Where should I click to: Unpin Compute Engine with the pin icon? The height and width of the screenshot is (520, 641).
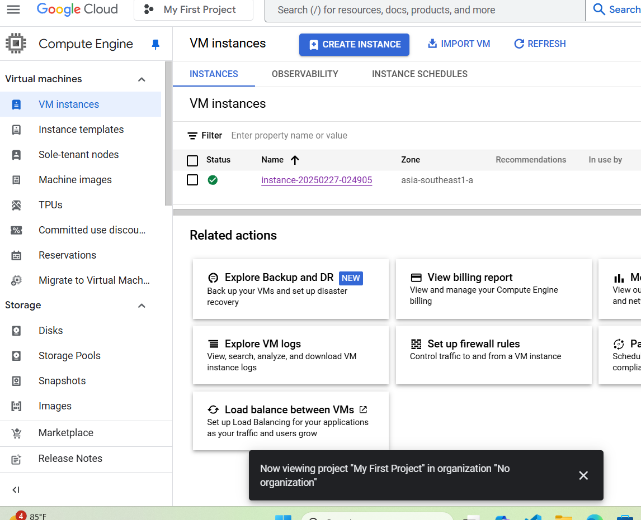(x=155, y=44)
